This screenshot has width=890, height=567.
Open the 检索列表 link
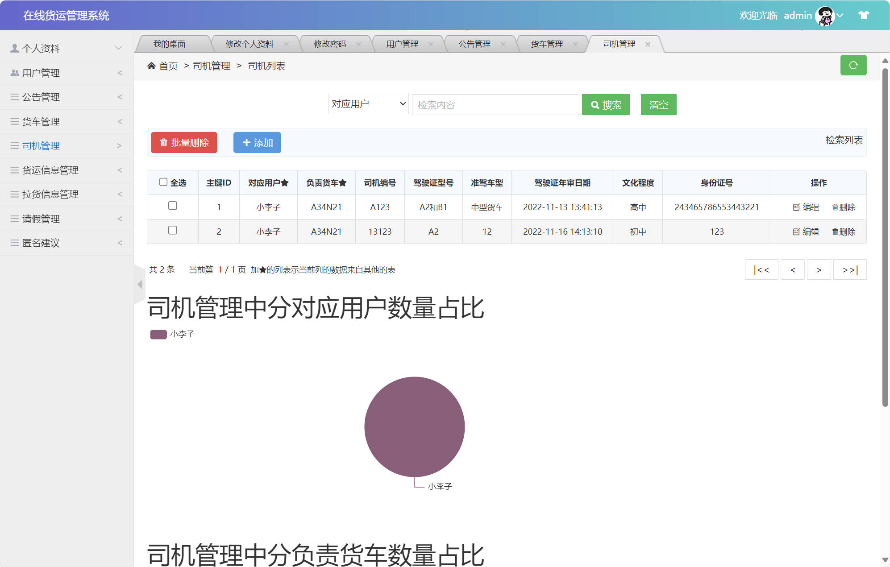coord(844,141)
